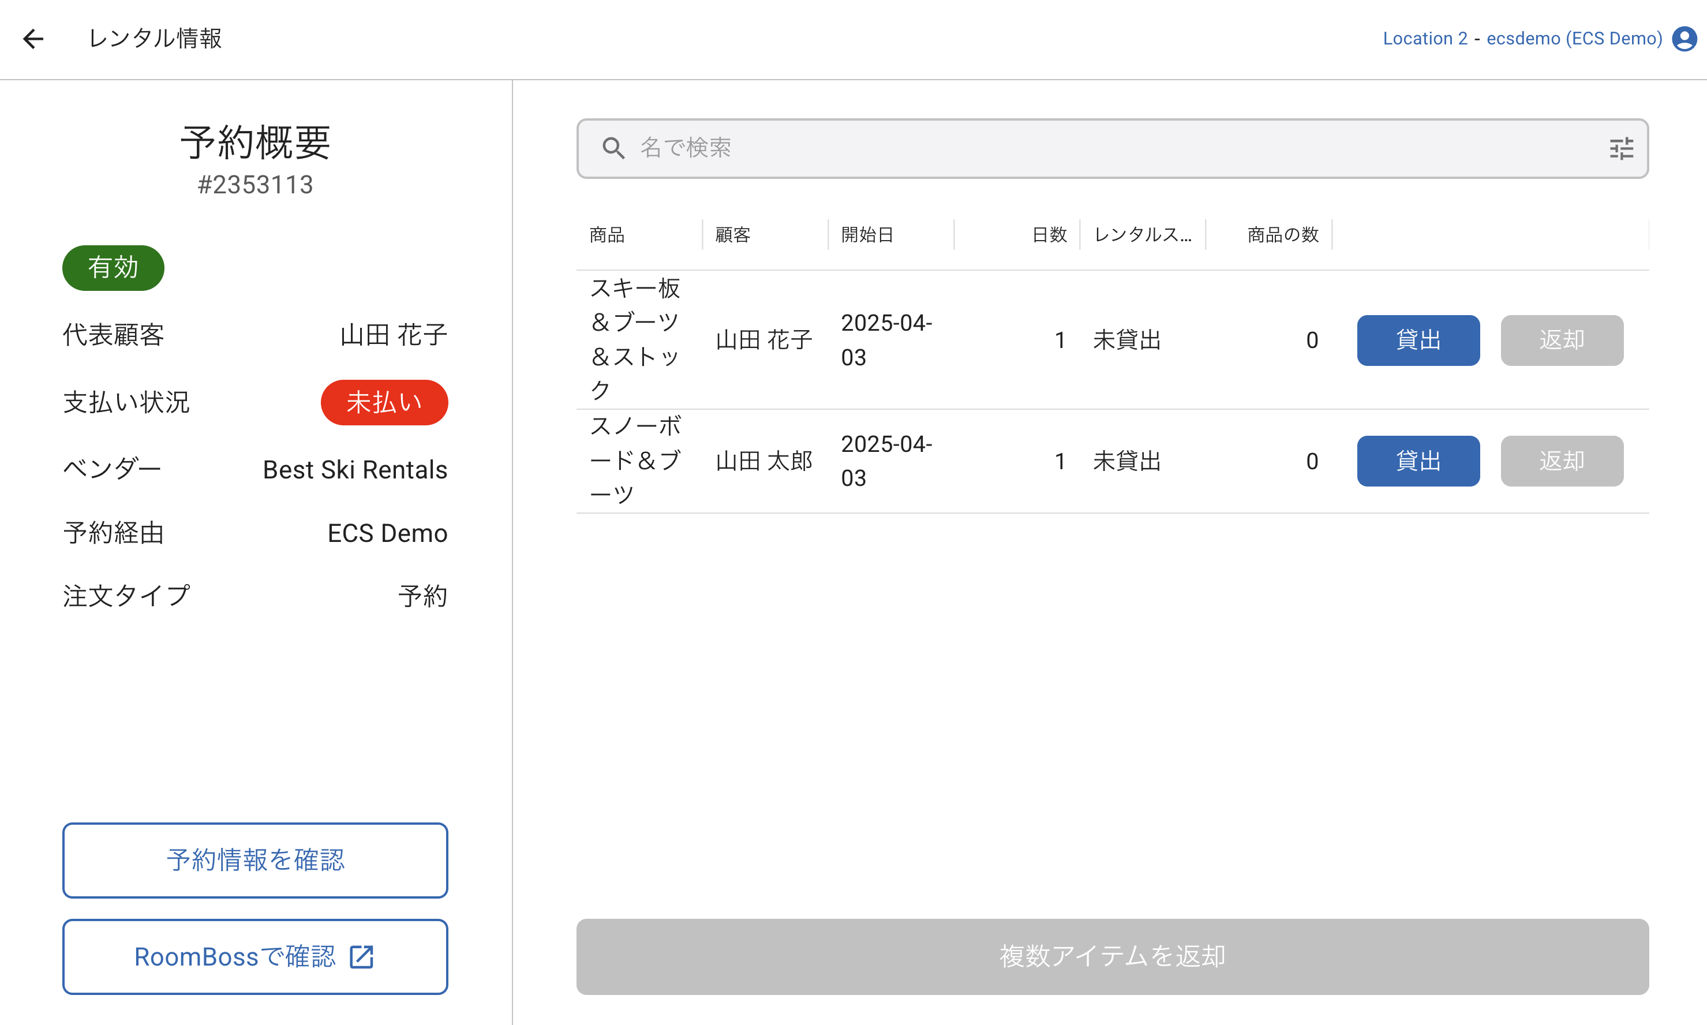Click the Location 2 - ecsdemo account link
The width and height of the screenshot is (1707, 1025).
[x=1522, y=39]
